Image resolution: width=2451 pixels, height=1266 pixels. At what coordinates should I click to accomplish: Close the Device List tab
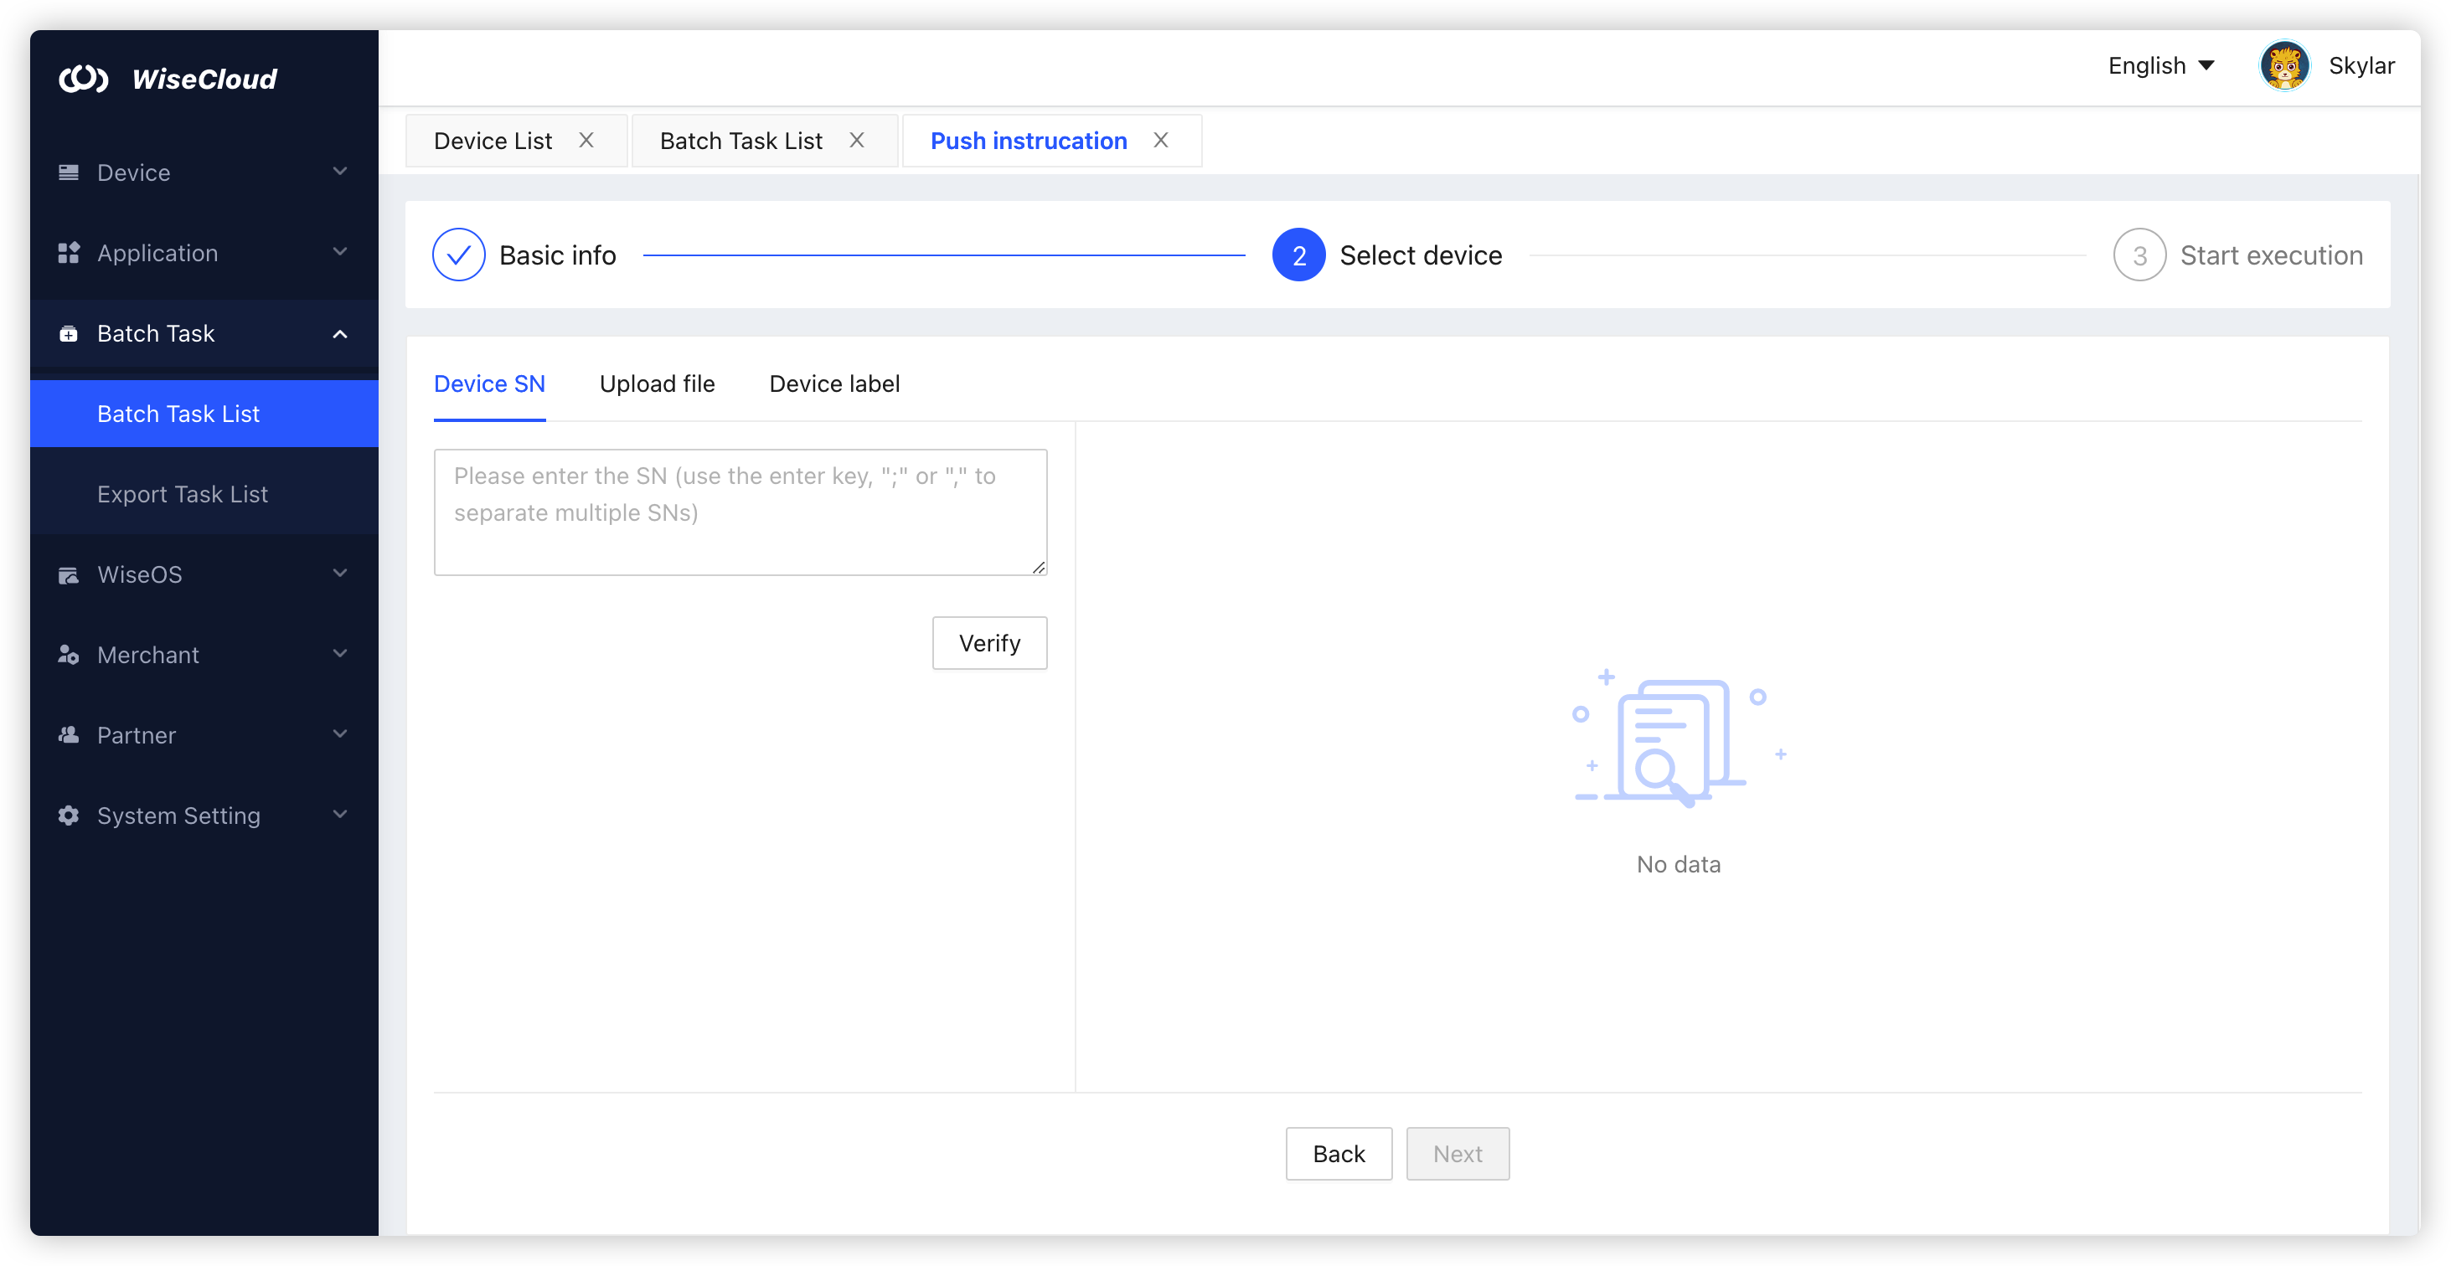[x=586, y=141]
